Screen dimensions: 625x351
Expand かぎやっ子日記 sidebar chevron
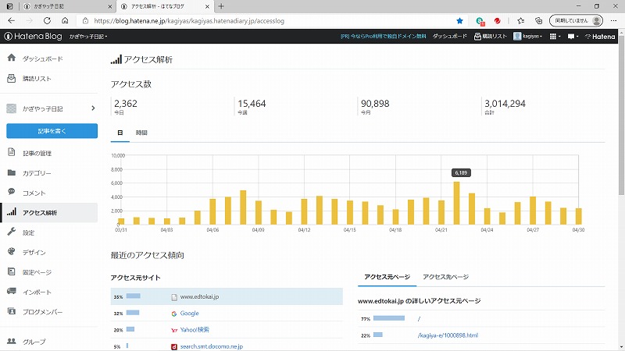tap(93, 108)
